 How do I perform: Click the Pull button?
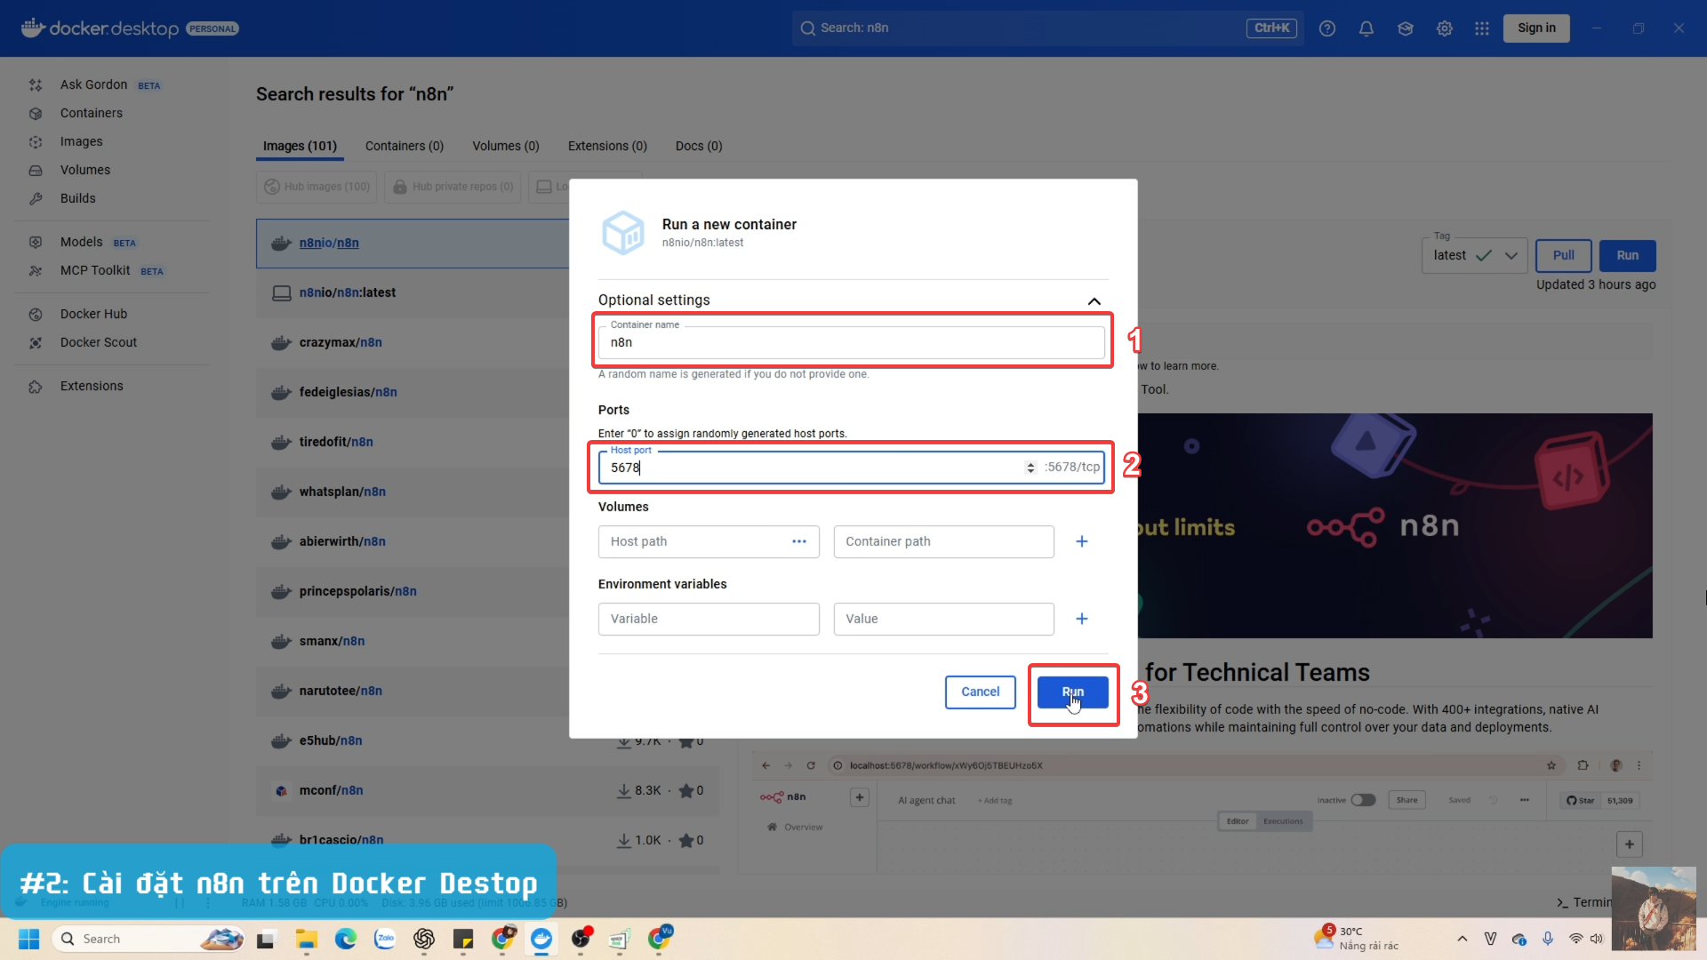[1563, 255]
